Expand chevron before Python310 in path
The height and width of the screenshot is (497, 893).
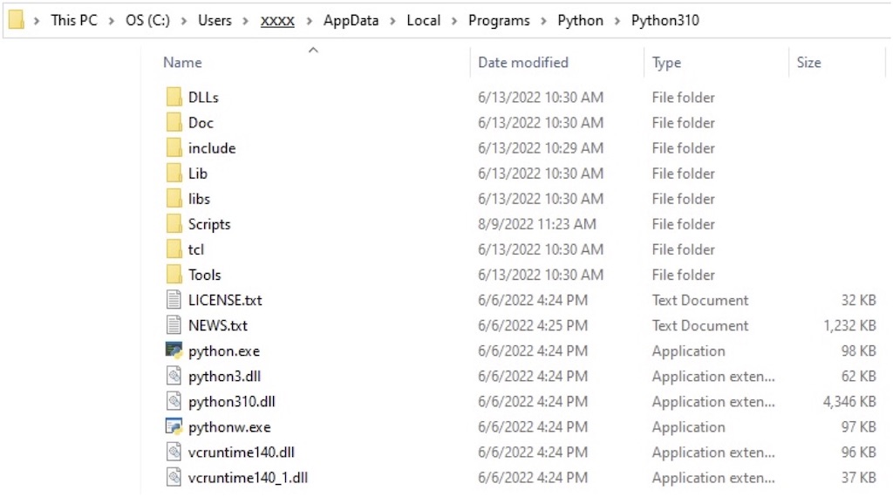[617, 21]
